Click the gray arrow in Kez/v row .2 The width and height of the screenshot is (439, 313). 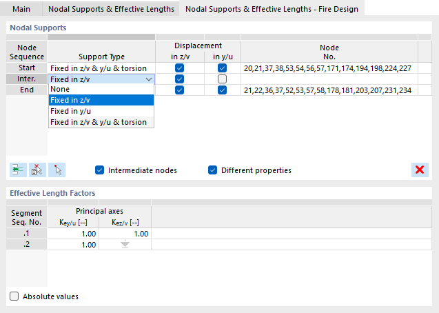pyautogui.click(x=125, y=245)
